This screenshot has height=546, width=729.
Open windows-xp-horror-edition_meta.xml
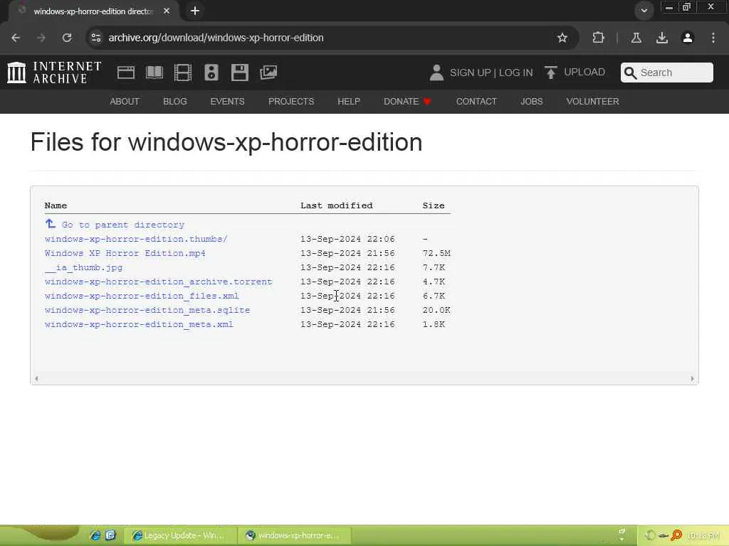point(139,324)
